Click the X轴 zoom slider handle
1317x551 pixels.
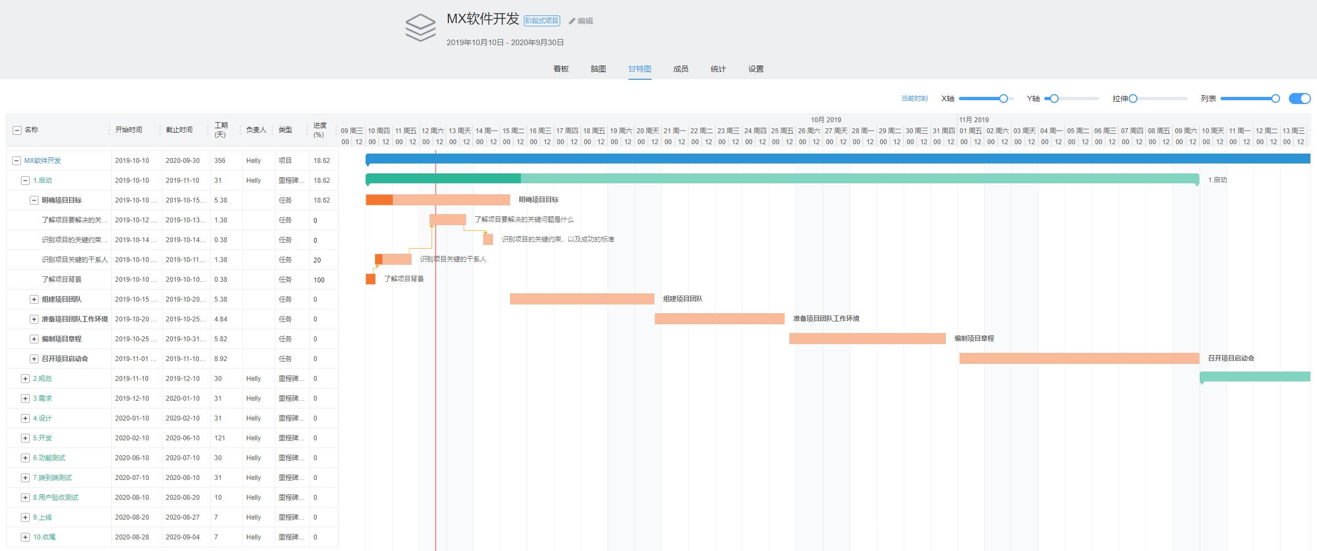[x=1004, y=99]
